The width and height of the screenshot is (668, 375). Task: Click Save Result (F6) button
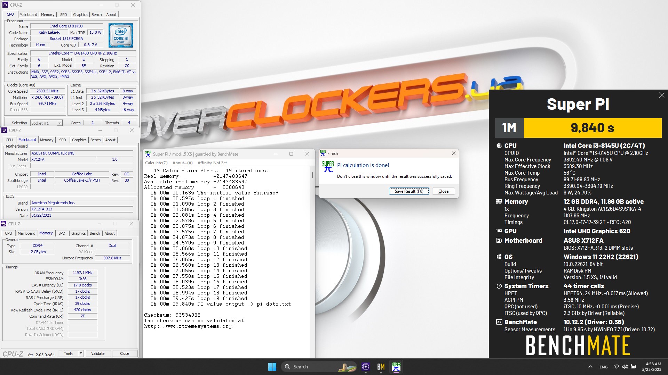(x=409, y=191)
